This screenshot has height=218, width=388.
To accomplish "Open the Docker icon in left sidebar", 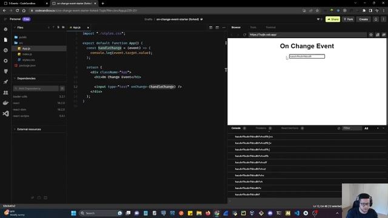I will coord(5,103).
